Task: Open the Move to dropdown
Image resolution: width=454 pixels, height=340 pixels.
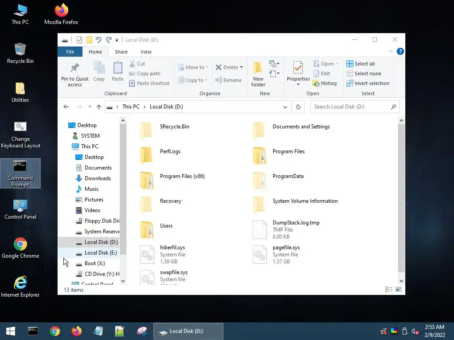Action: [193, 67]
